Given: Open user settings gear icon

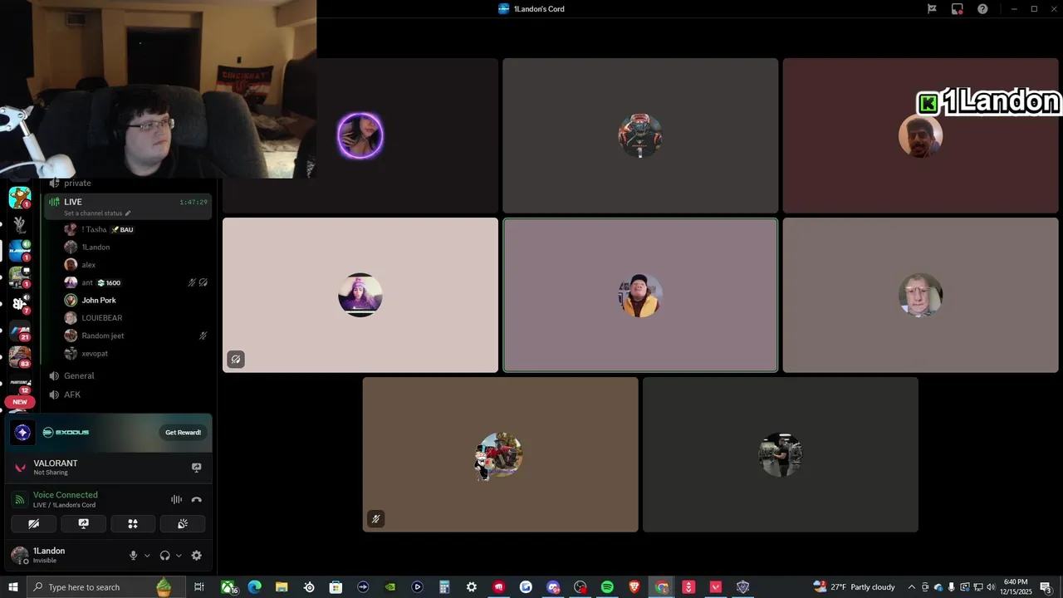Looking at the screenshot, I should click(x=197, y=556).
